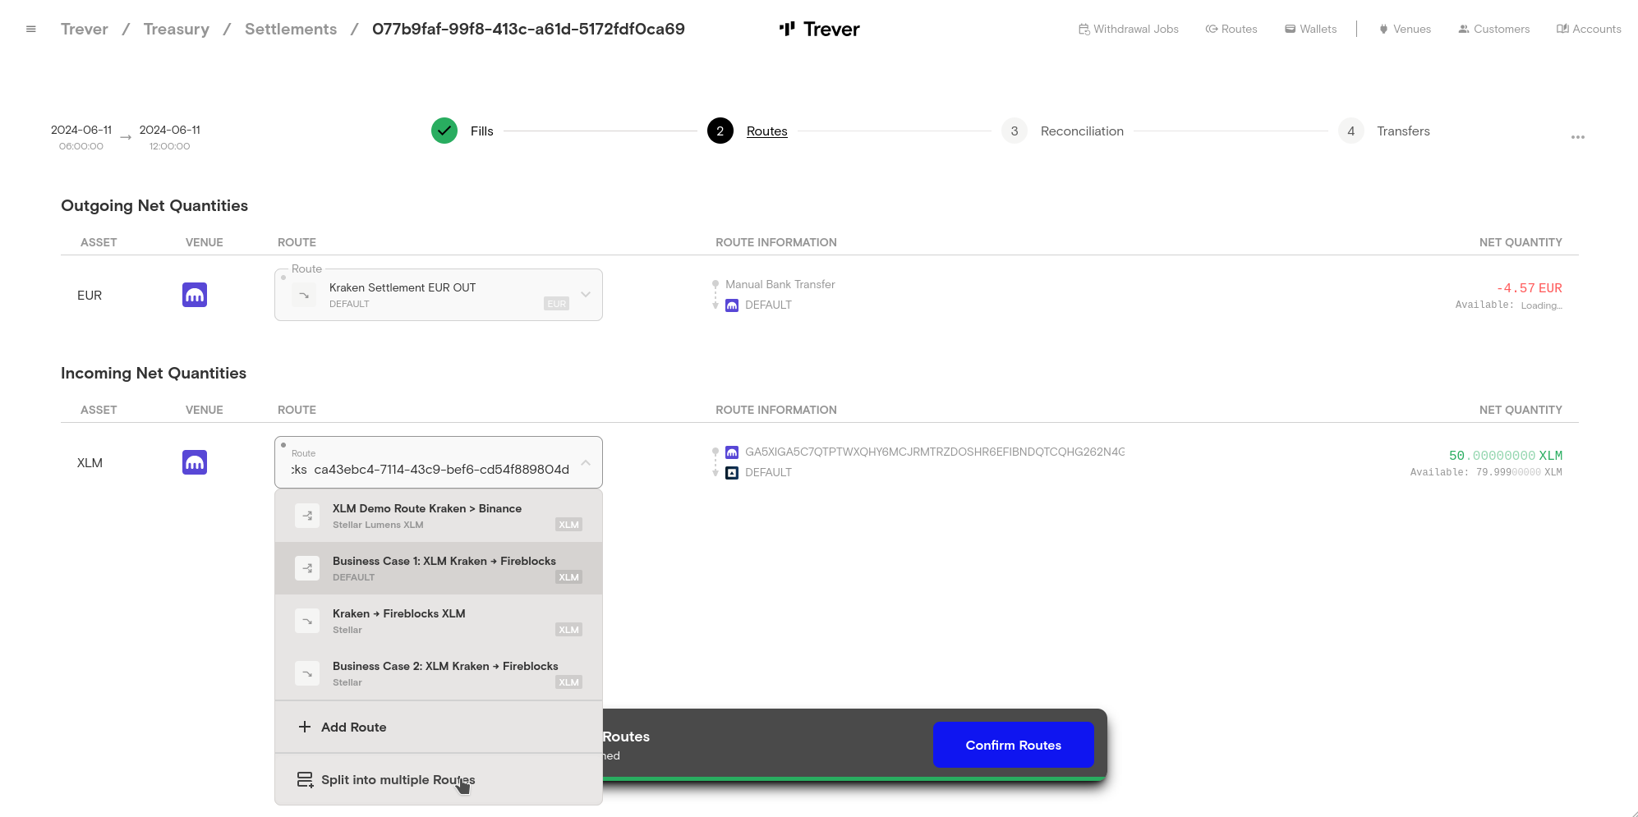The image size is (1638, 817).
Task: Open Withdrawal Jobs in top navigation
Action: coord(1129,30)
